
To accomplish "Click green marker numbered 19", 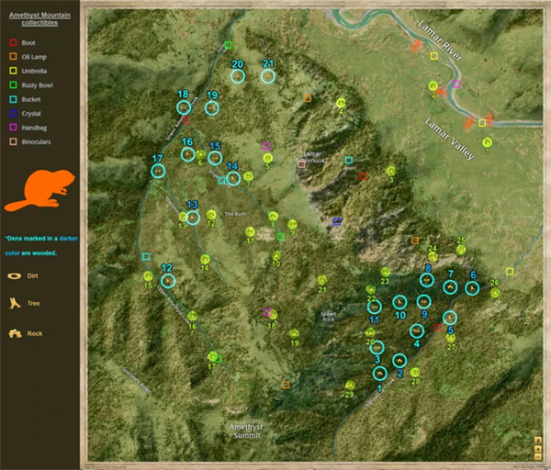I will [294, 334].
